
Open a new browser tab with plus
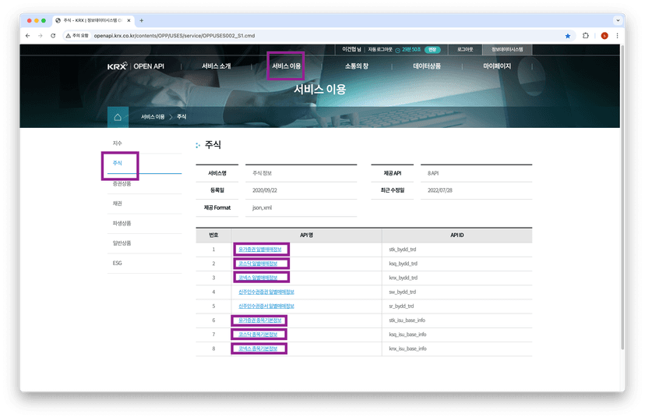pyautogui.click(x=142, y=20)
